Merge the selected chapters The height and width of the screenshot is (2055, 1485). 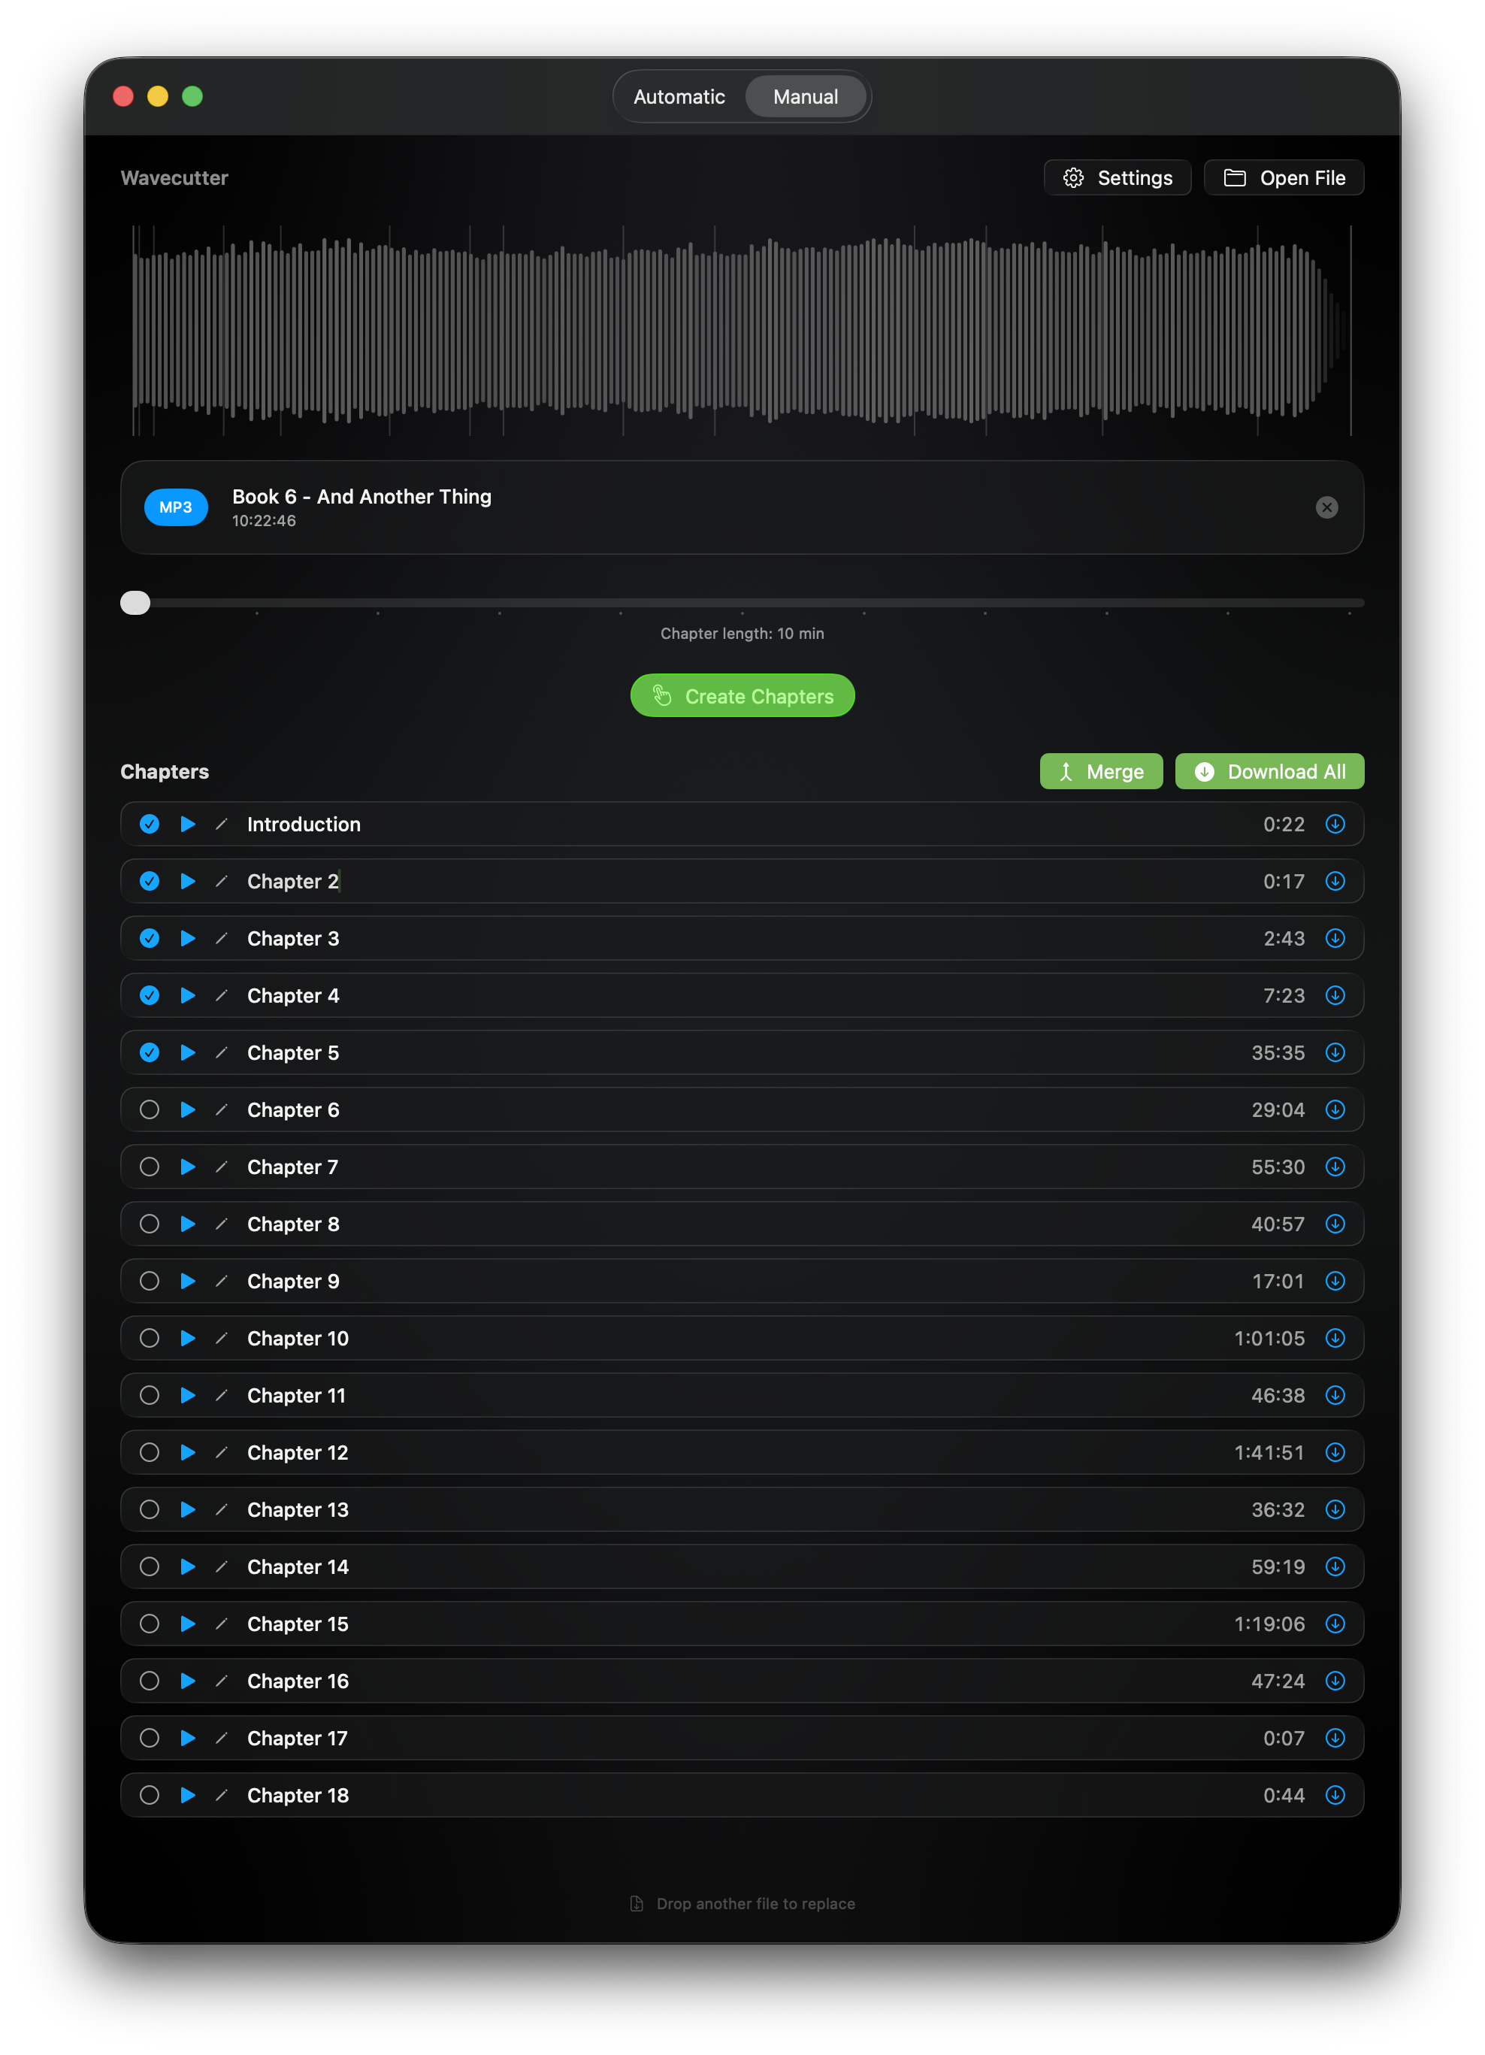[1100, 771]
